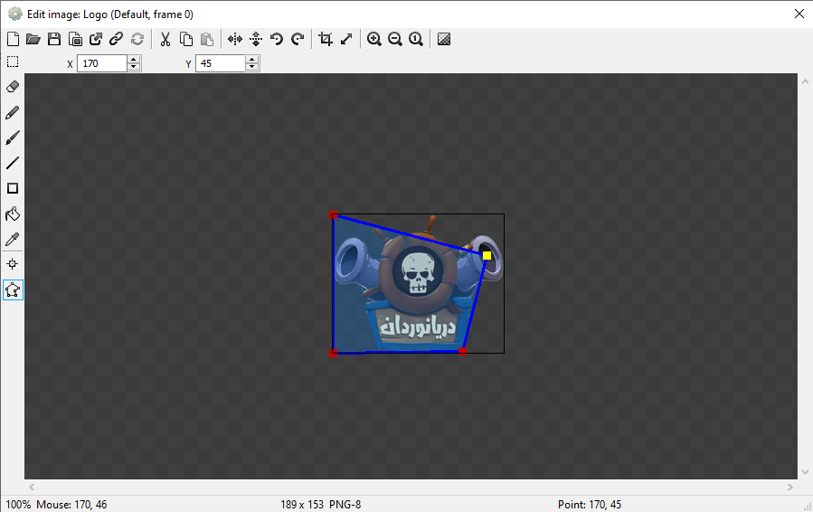Select the Rectangle shape tool
Image resolution: width=813 pixels, height=512 pixels.
pos(13,188)
